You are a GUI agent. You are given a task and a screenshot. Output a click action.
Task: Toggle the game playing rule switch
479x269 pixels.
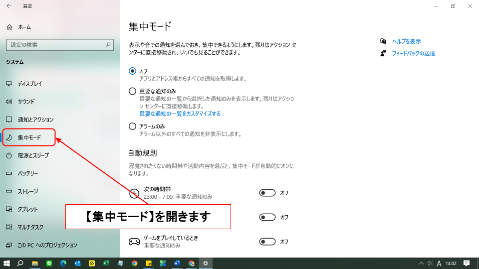pyautogui.click(x=267, y=242)
